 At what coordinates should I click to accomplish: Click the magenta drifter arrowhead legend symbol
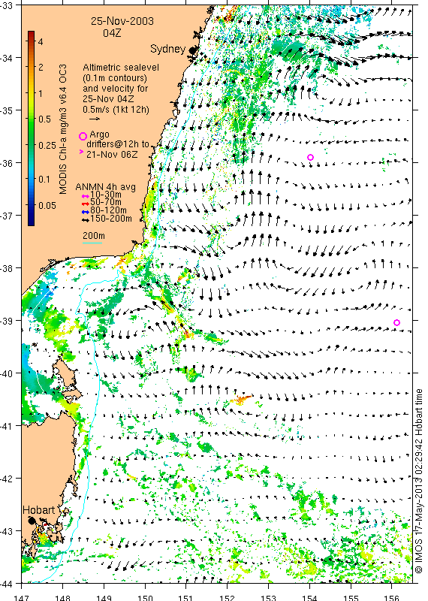81,153
